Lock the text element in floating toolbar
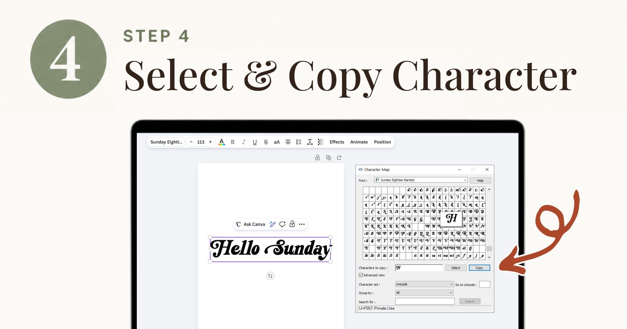The image size is (627, 329). point(292,224)
